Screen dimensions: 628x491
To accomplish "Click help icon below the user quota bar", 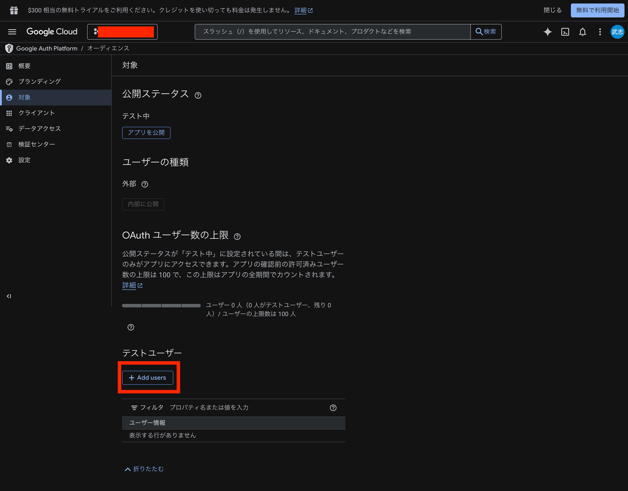I will click(131, 327).
